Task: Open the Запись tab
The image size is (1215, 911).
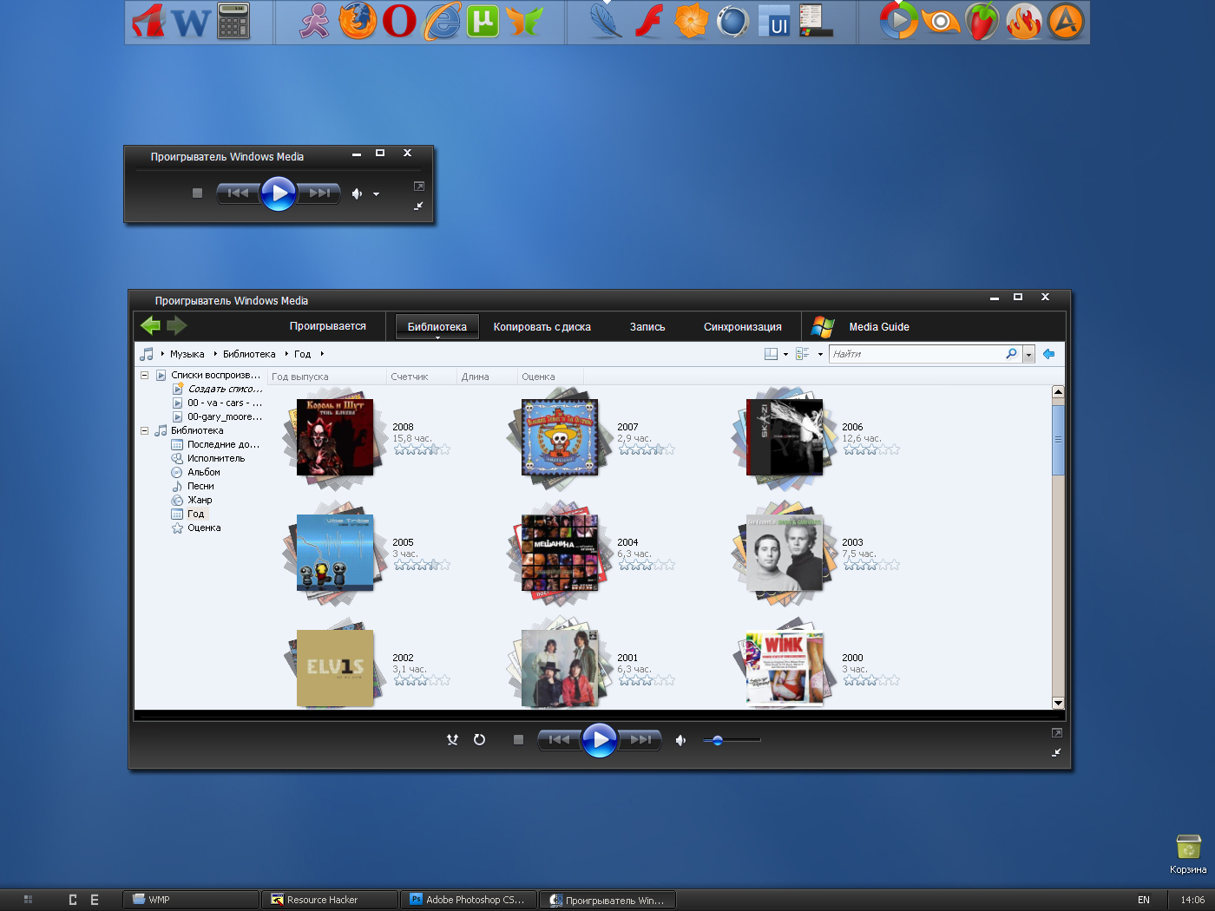Action: click(x=647, y=327)
